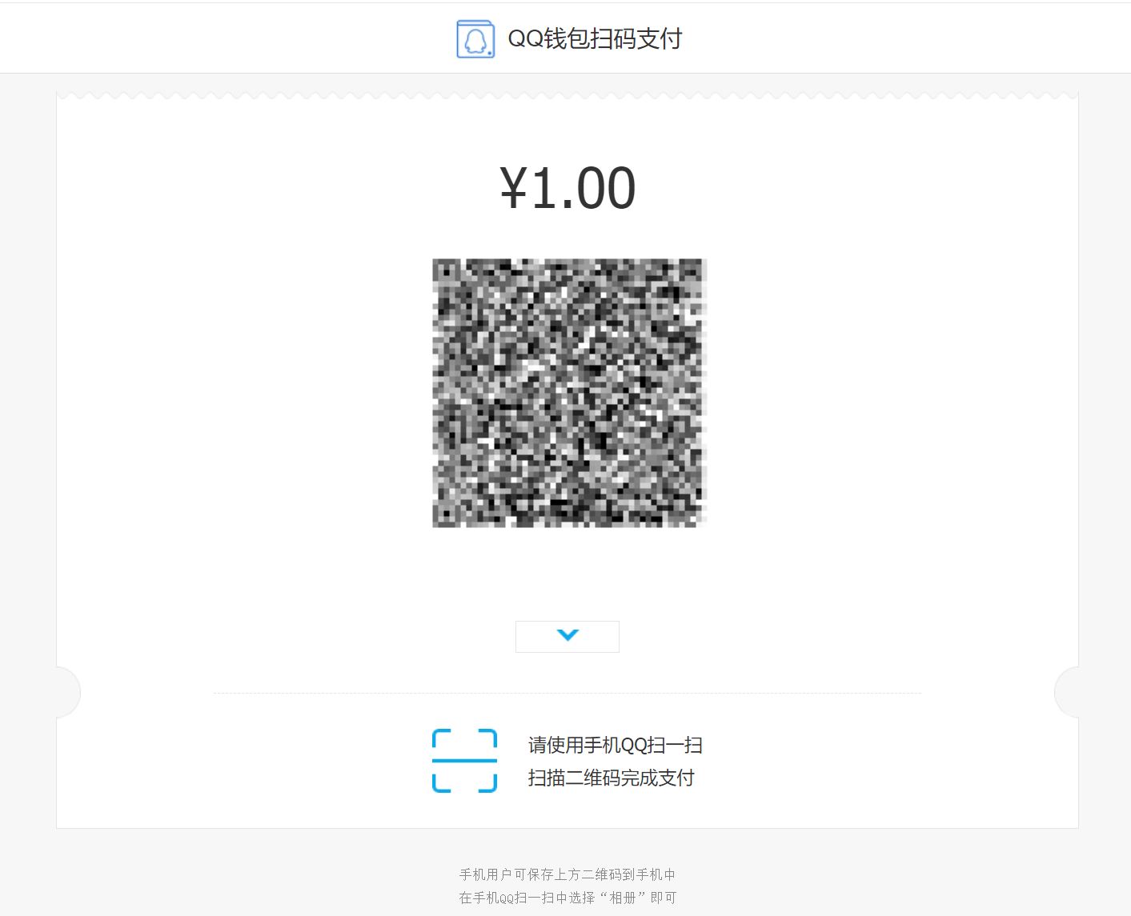The width and height of the screenshot is (1131, 916).
Task: Click the blue downward chevron arrow
Action: pos(568,635)
